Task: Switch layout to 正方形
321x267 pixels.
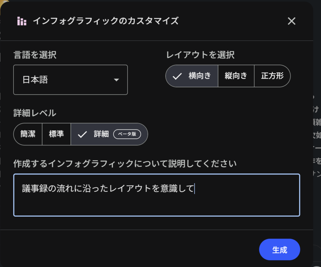Action: tap(272, 76)
